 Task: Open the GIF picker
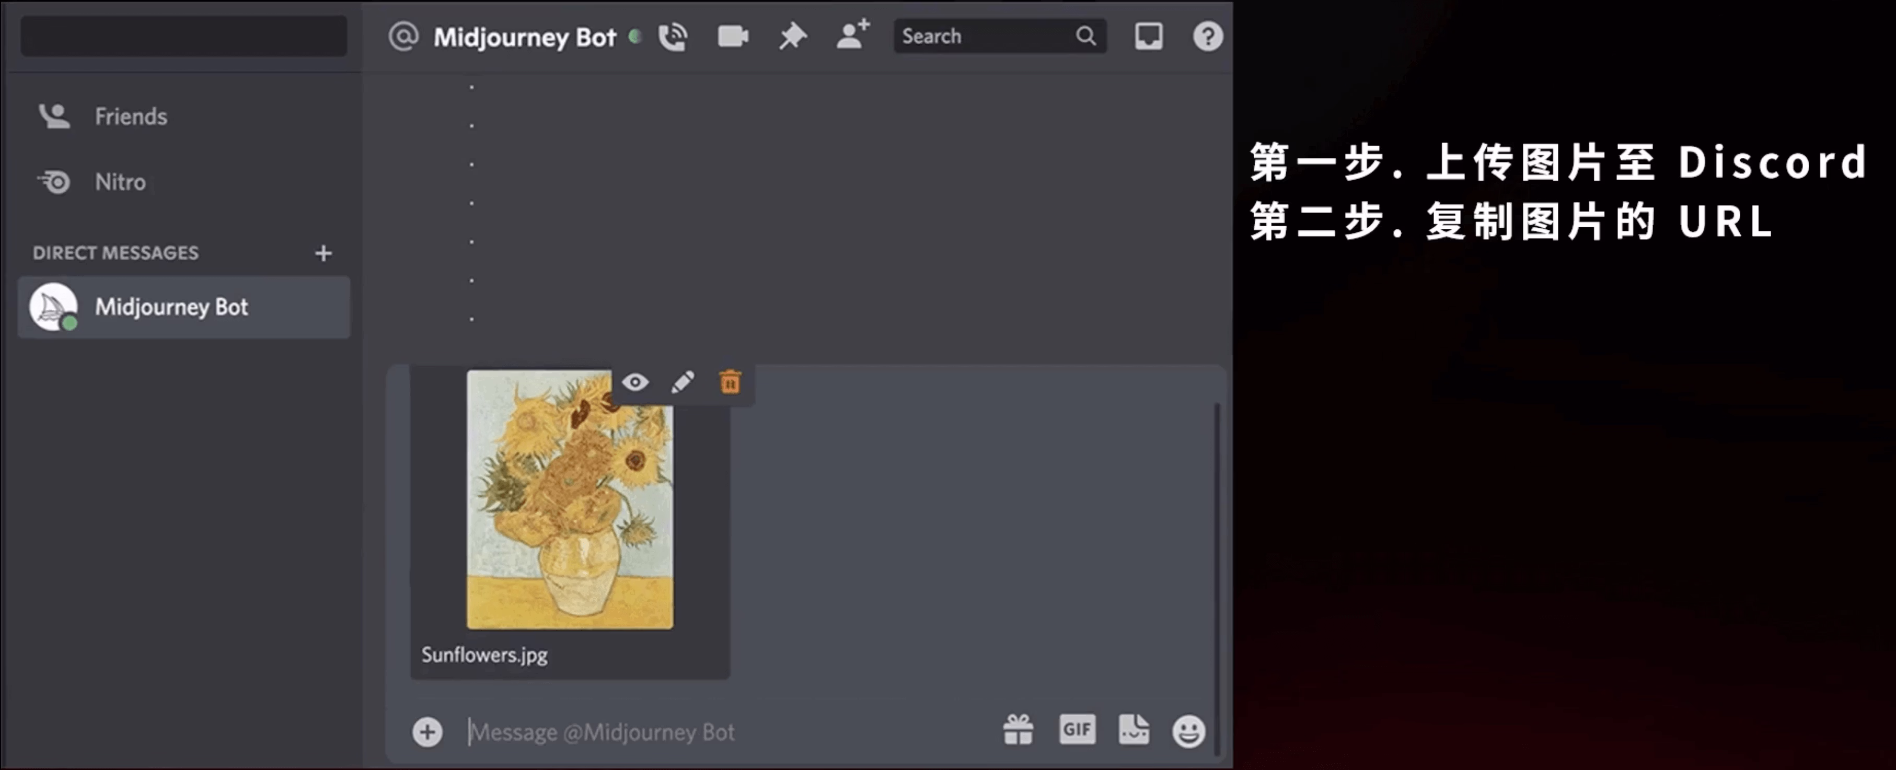coord(1077,730)
